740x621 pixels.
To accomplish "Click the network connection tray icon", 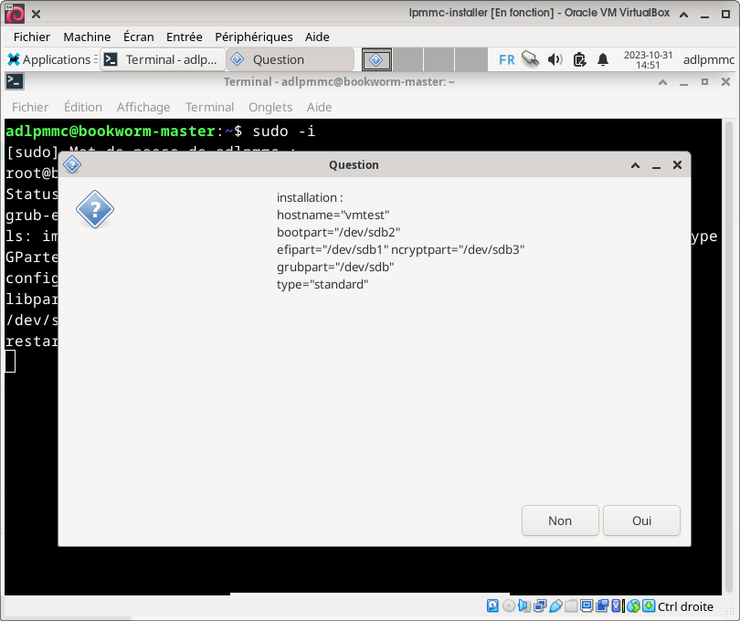I will click(530, 59).
